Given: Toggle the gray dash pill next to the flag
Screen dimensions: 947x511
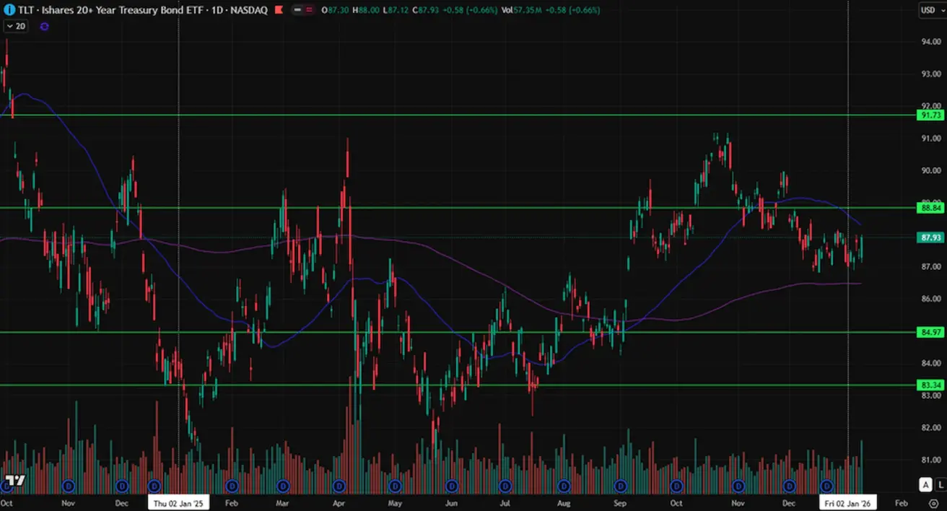Looking at the screenshot, I should pos(297,10).
